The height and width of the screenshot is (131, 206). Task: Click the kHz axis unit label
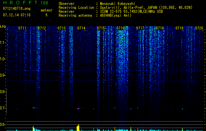pos(3,27)
